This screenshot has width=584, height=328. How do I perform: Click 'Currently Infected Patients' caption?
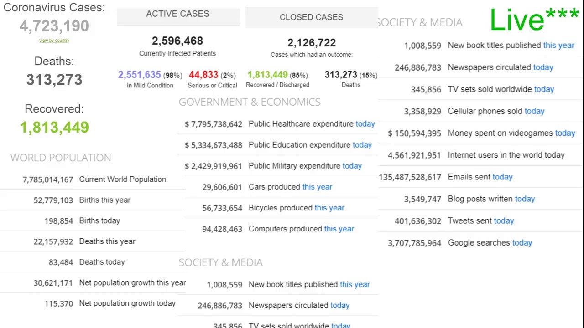coord(177,53)
